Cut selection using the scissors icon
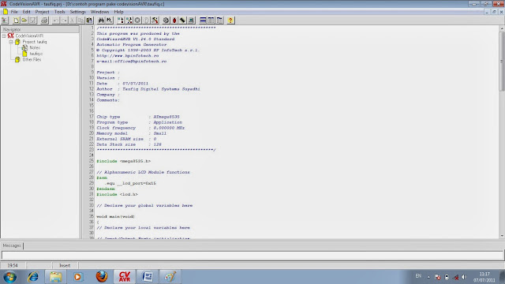The height and width of the screenshot is (284, 505). (73, 21)
